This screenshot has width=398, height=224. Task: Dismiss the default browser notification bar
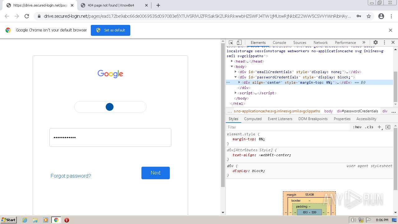tap(391, 30)
